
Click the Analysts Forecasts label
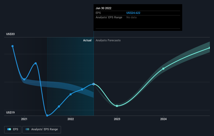pyautogui.click(x=108, y=40)
